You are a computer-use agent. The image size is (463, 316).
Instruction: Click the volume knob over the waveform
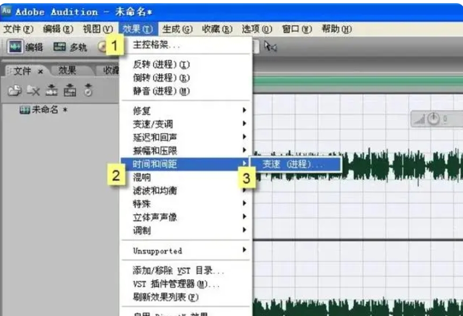pyautogui.click(x=433, y=119)
